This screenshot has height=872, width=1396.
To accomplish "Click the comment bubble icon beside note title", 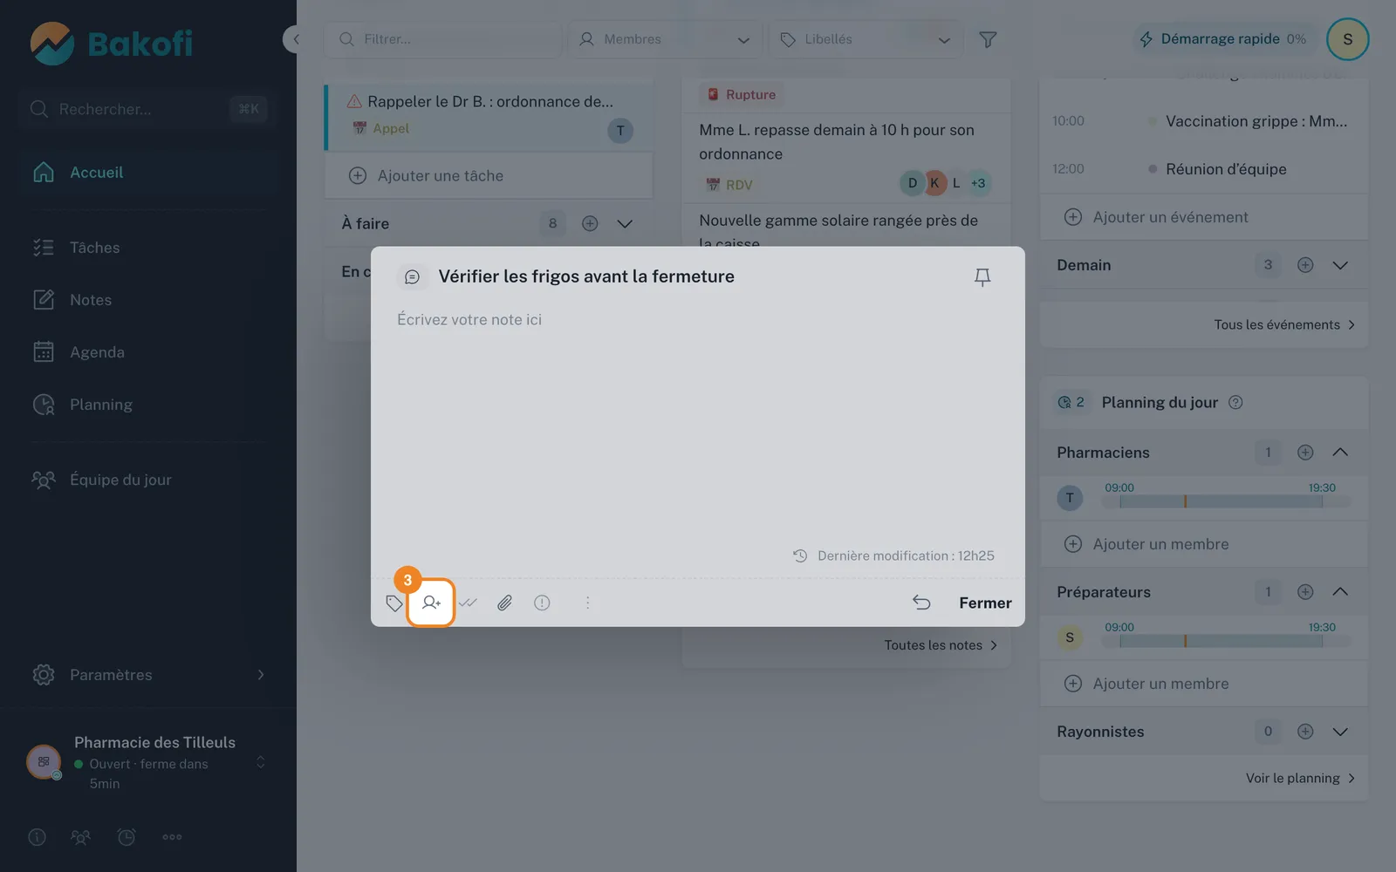I will tap(413, 277).
